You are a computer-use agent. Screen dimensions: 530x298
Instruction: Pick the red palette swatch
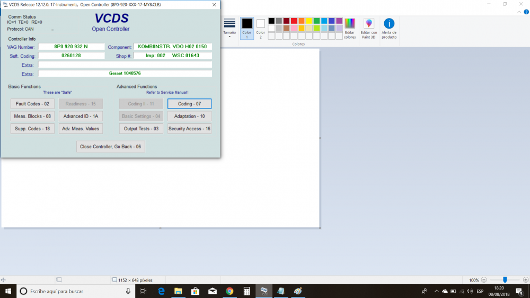click(x=294, y=21)
